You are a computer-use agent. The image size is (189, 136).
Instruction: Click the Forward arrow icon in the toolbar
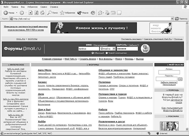pos(22,13)
